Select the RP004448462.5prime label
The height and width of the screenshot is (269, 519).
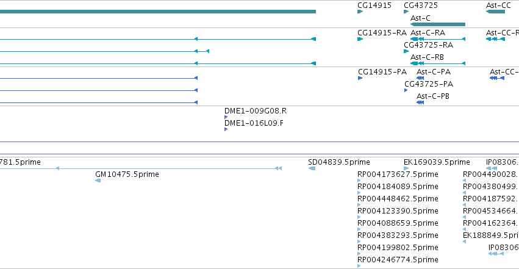click(398, 199)
